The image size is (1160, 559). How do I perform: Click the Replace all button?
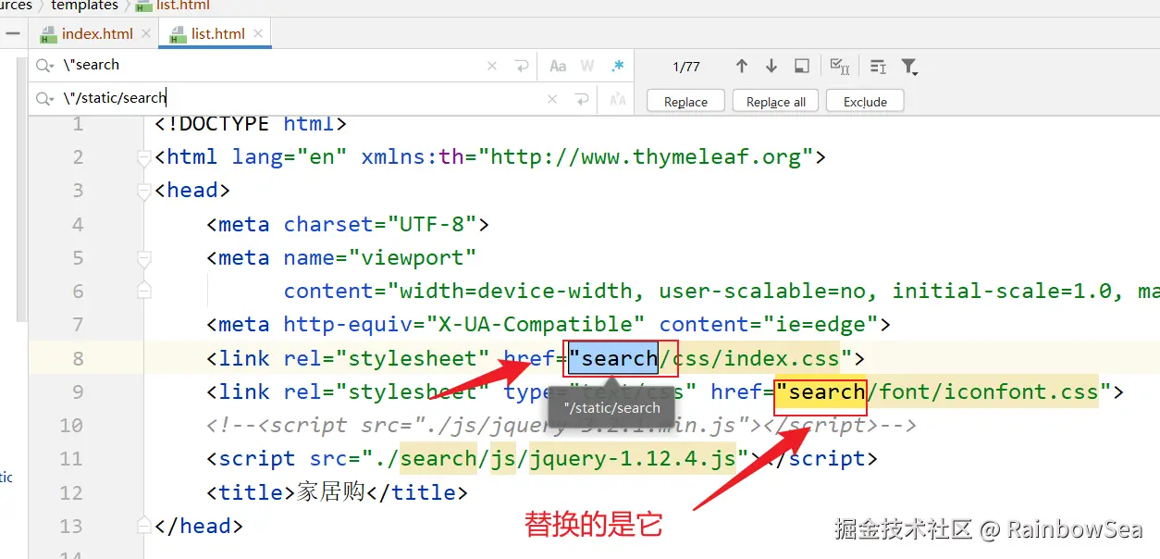(776, 101)
